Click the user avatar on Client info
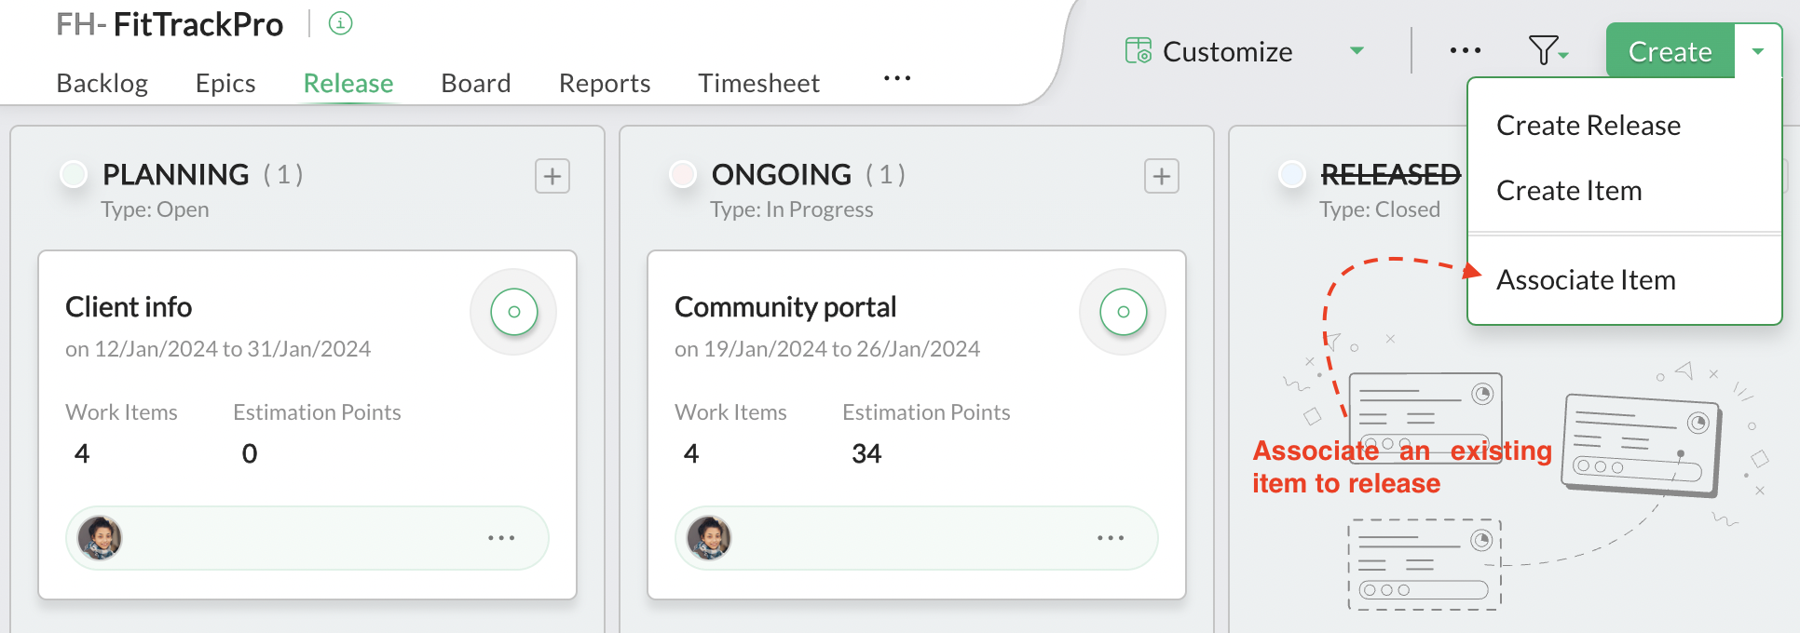Screen dimensions: 1800x633 (100, 538)
